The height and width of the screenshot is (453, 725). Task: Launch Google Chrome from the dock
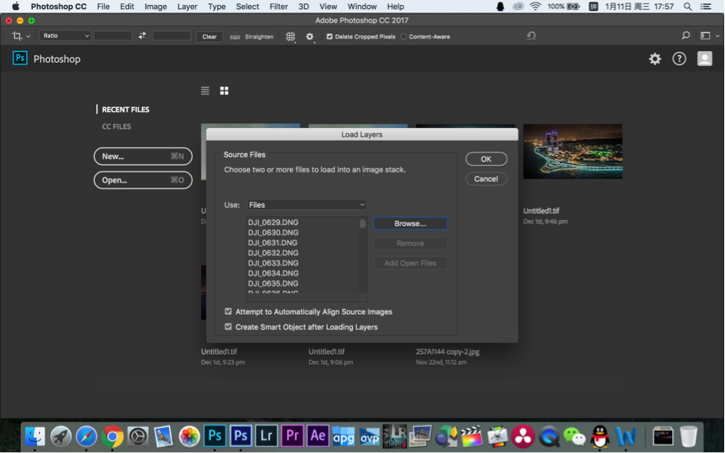[112, 436]
